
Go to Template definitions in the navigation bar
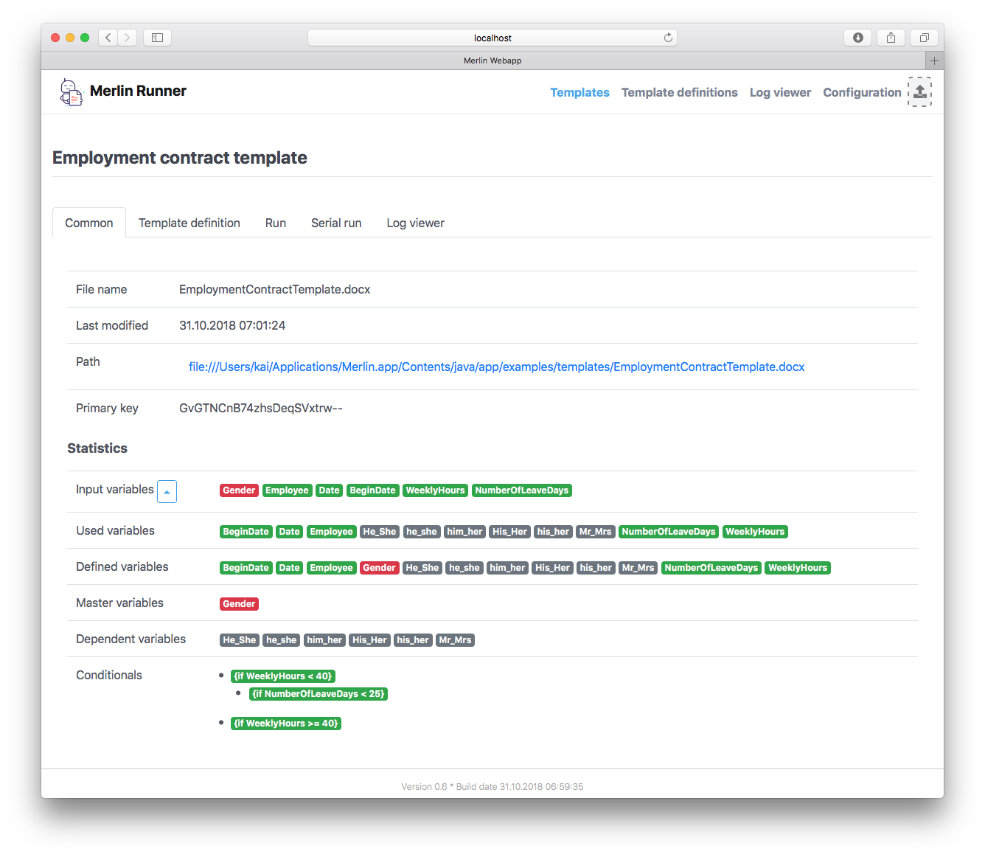click(x=679, y=92)
